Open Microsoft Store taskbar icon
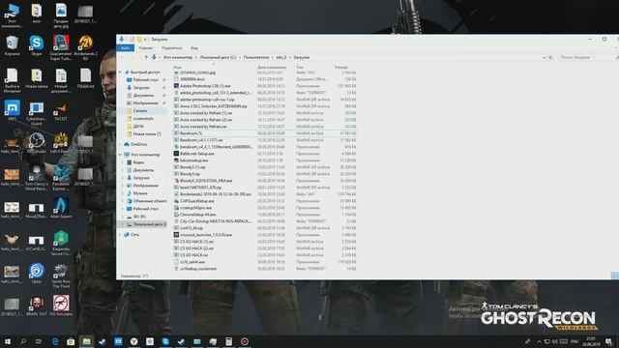619x348 pixels. coord(71,341)
